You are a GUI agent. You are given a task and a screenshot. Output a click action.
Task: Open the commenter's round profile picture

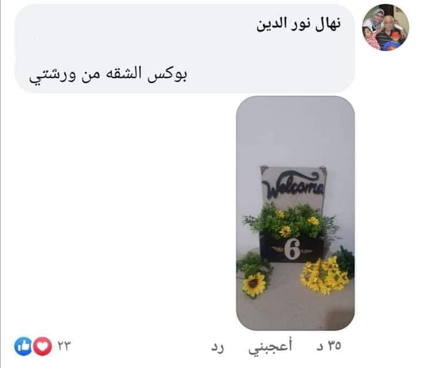[385, 27]
